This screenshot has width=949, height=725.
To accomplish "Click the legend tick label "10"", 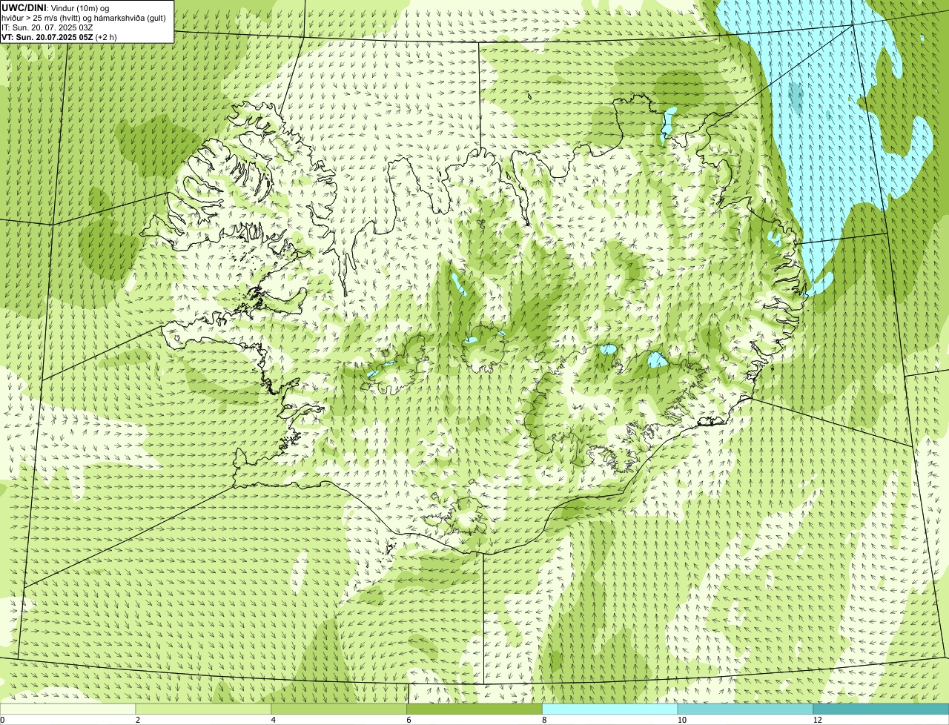I will pyautogui.click(x=681, y=720).
